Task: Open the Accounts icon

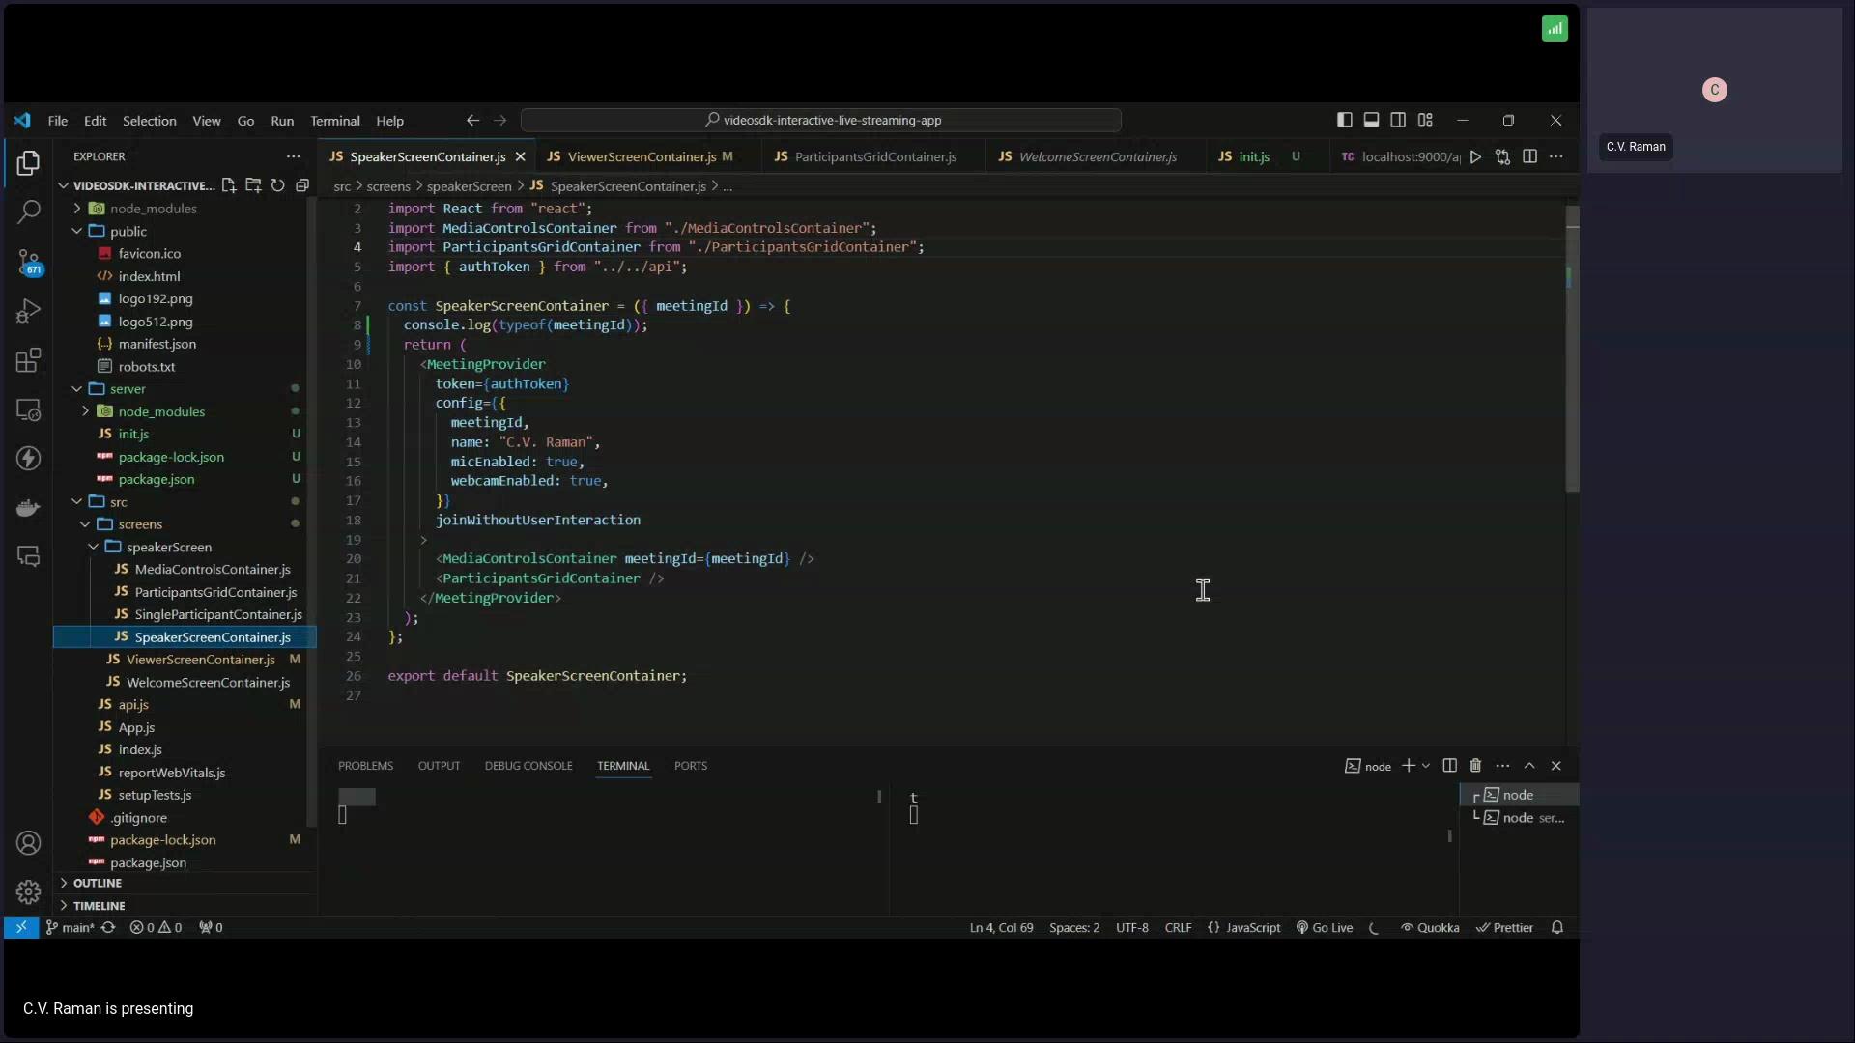Action: pos(28,843)
